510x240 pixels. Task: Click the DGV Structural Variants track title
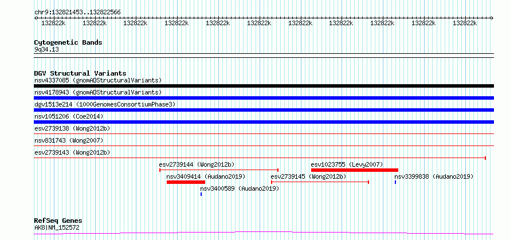click(80, 73)
